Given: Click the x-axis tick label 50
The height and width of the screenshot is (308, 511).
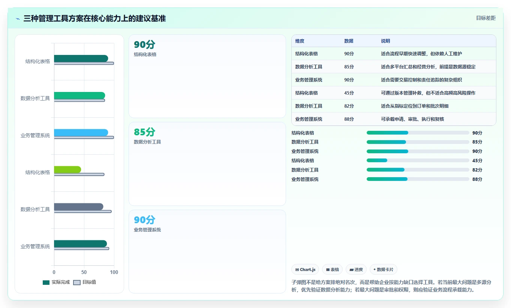Looking at the screenshot, I should click(84, 272).
